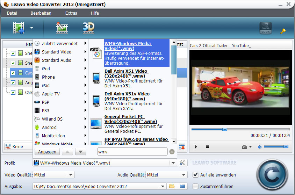Click the registration key icon
Viewport: 295px width, 195px height.
pos(283,31)
